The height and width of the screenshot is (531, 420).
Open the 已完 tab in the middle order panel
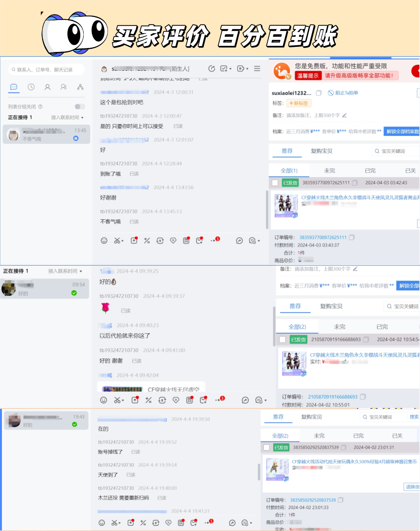click(x=382, y=327)
